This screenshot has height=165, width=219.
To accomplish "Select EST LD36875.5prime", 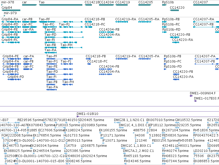I will coord(82,148).
